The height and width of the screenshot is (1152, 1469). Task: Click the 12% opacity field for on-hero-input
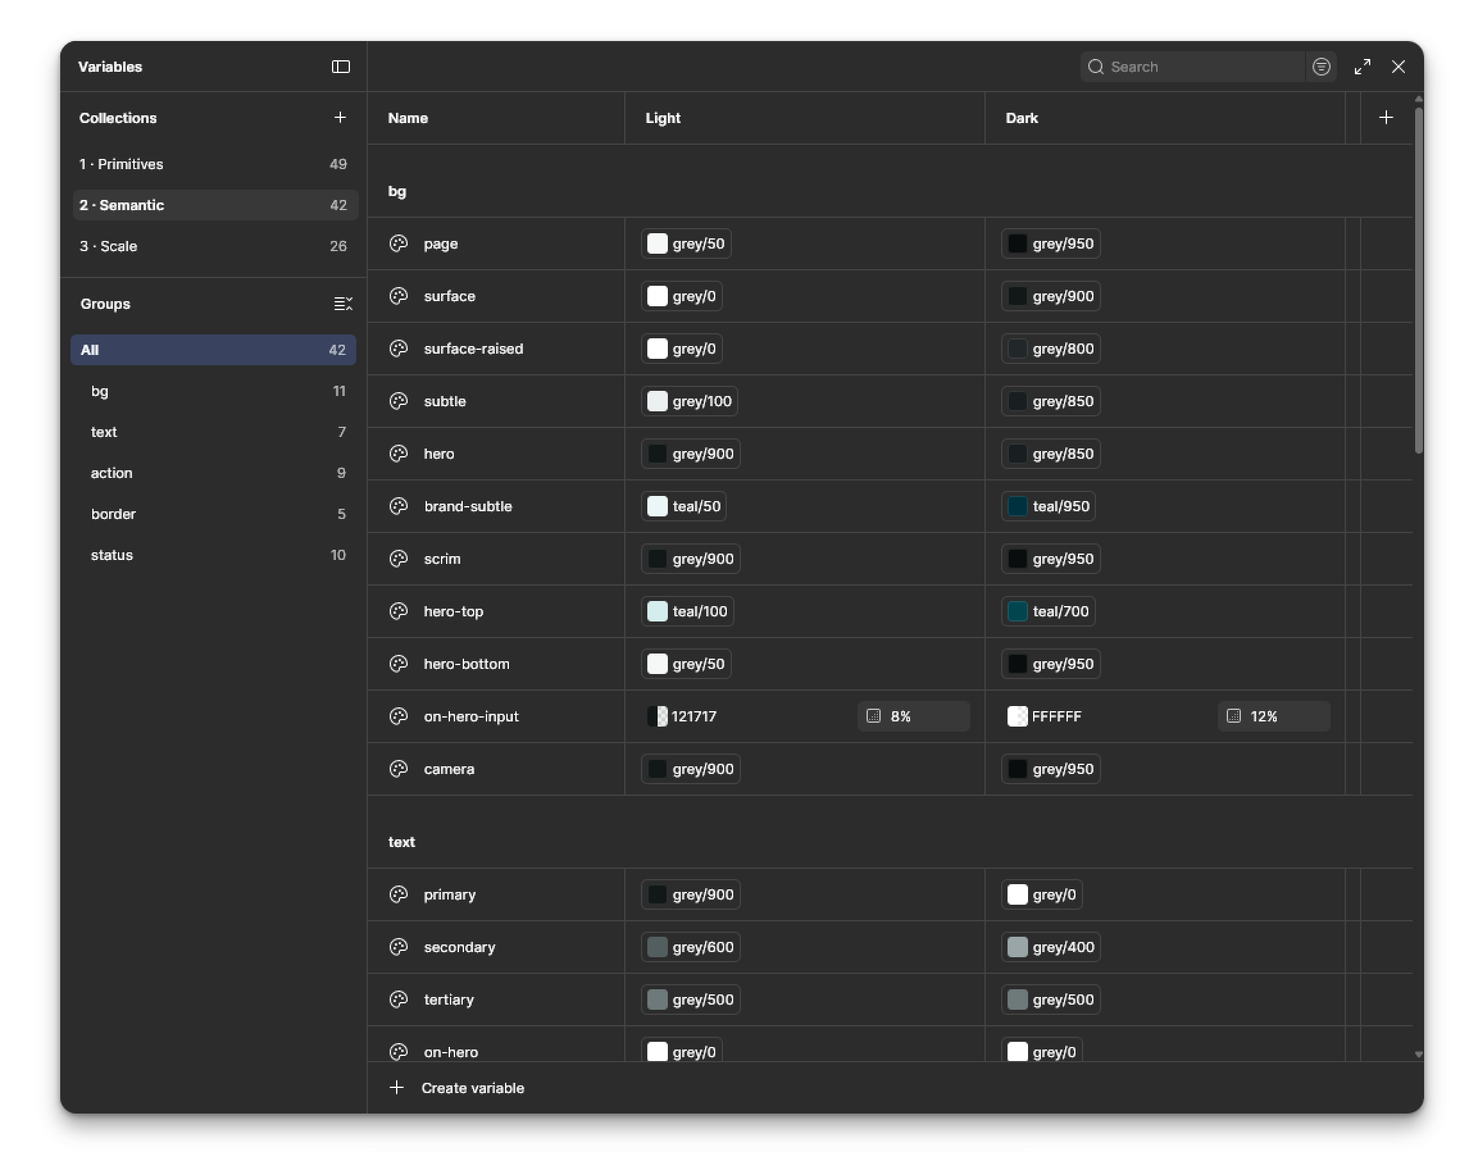(x=1274, y=716)
